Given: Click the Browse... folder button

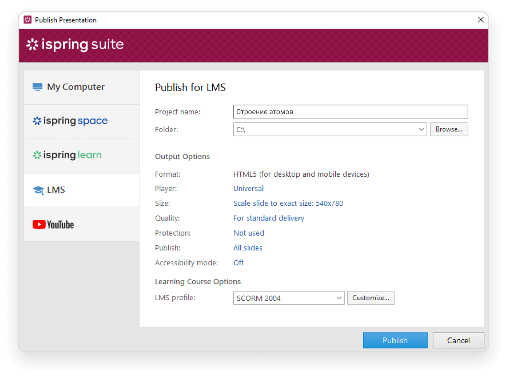Looking at the screenshot, I should (x=449, y=129).
